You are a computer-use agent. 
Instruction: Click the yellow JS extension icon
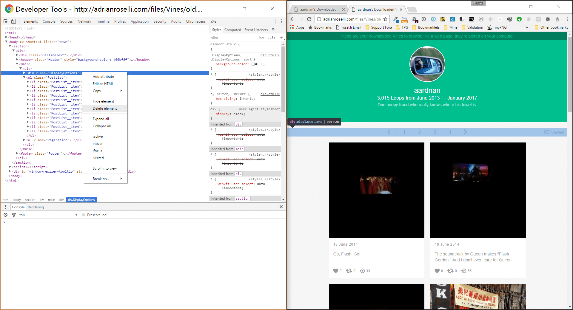coord(443,19)
